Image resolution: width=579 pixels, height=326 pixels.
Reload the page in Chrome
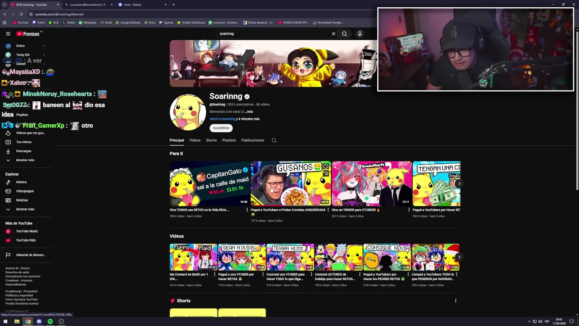click(x=21, y=14)
